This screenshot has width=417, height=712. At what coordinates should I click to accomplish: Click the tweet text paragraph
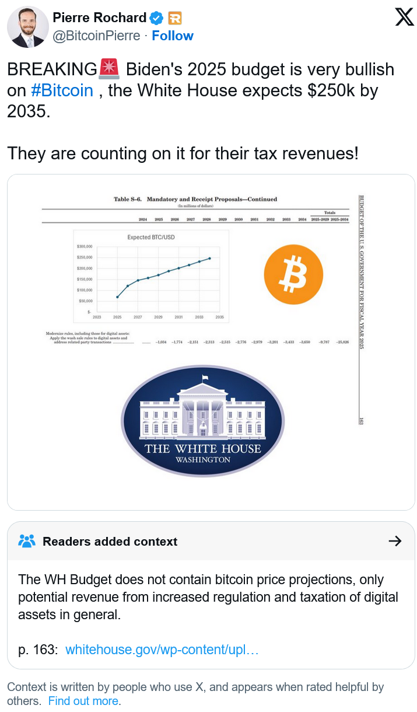pyautogui.click(x=201, y=111)
